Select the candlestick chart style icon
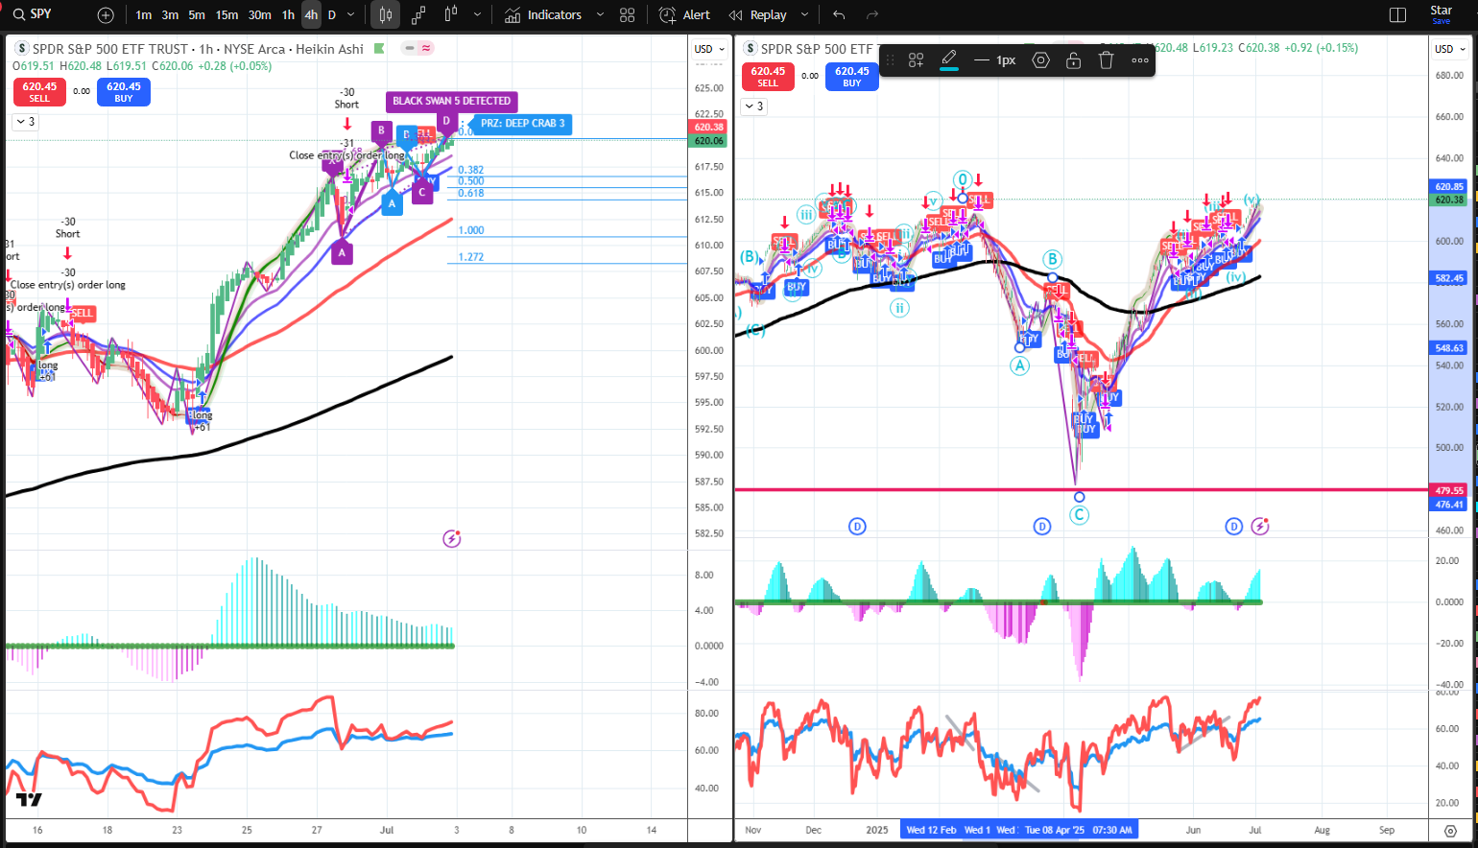 click(386, 15)
